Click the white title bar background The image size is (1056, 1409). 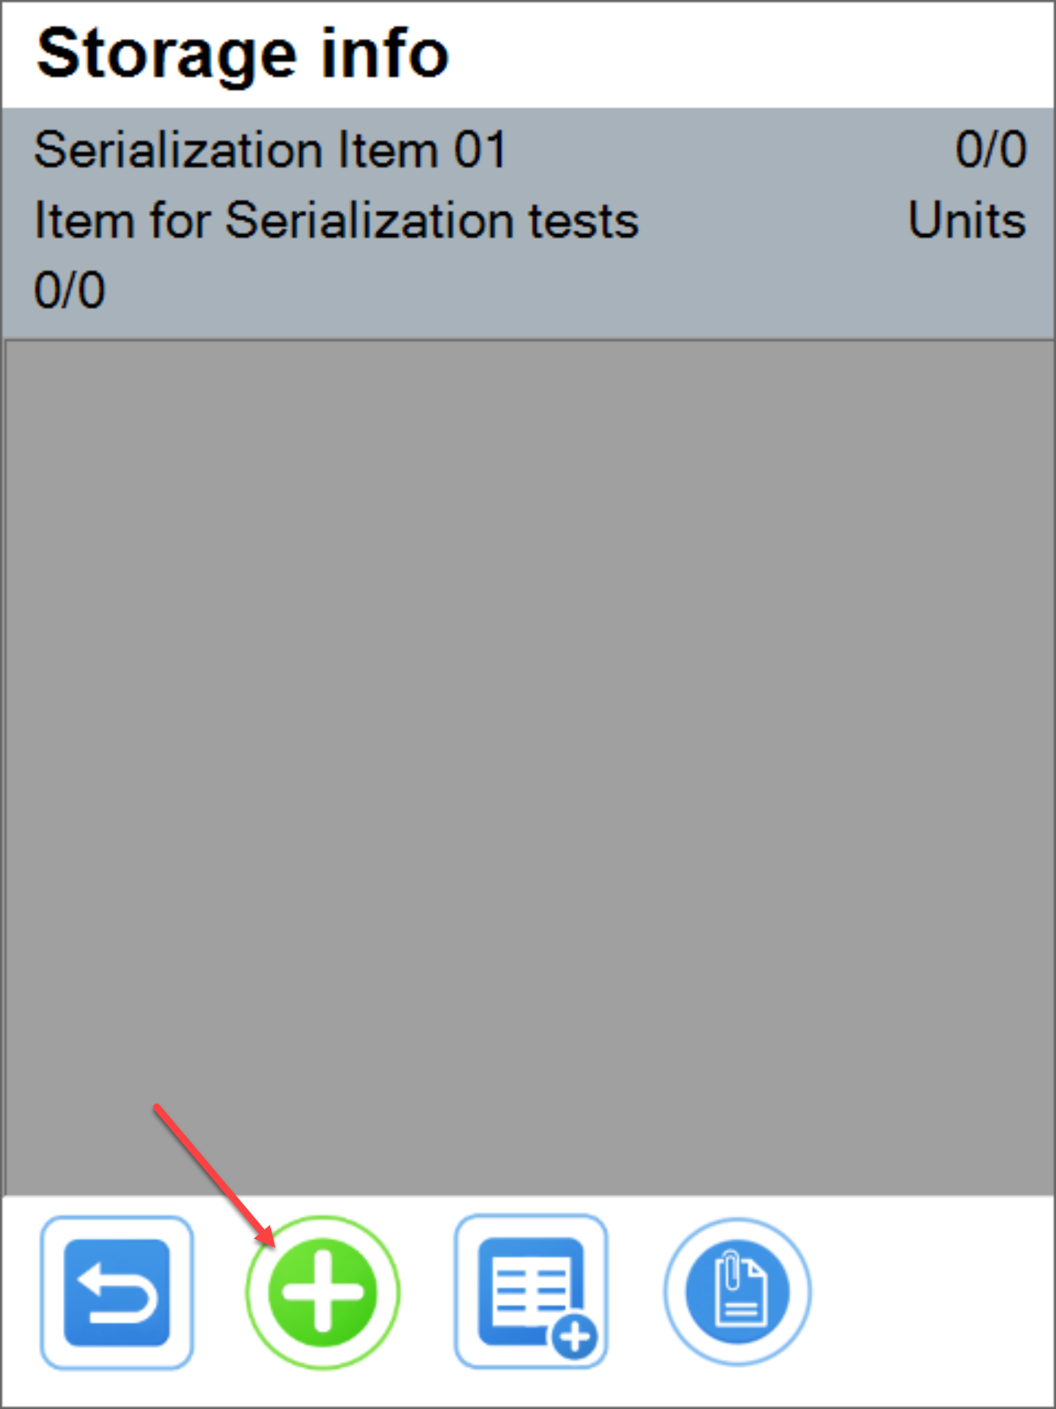pyautogui.click(x=748, y=54)
